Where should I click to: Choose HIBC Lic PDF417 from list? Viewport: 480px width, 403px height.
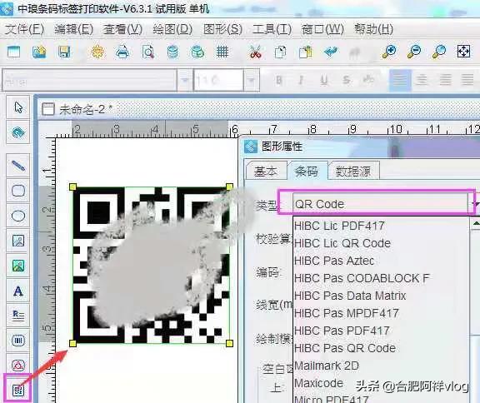381,226
